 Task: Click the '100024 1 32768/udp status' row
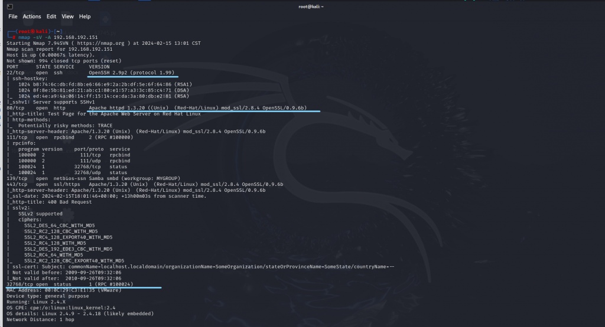(x=73, y=173)
